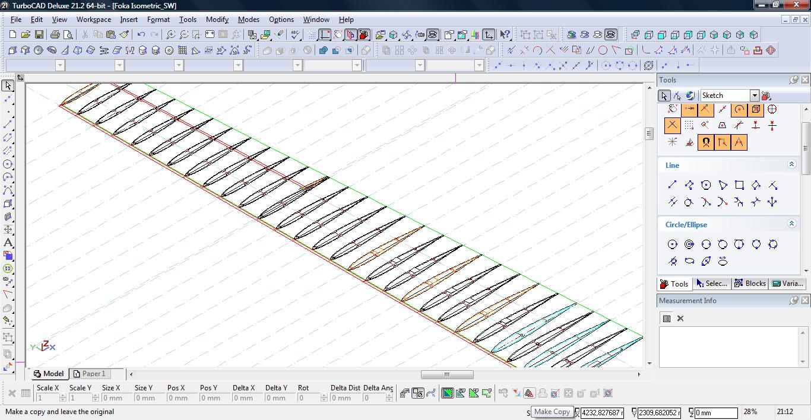Click the horizontal scrollbar thumb
The height and width of the screenshot is (420, 811).
447,374
